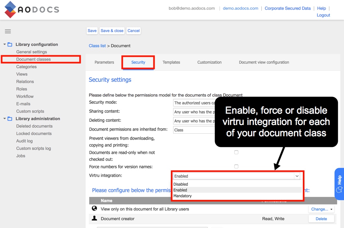Open Relations in the sidebar
This screenshot has width=344, height=228.
tap(25, 81)
